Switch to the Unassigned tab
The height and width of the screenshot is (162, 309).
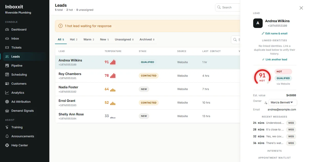point(124,39)
